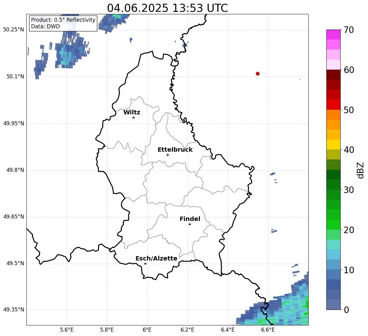Screen dimensions: 368x336
Task: Click the dBZ colorbar axis label
Action: click(x=361, y=170)
